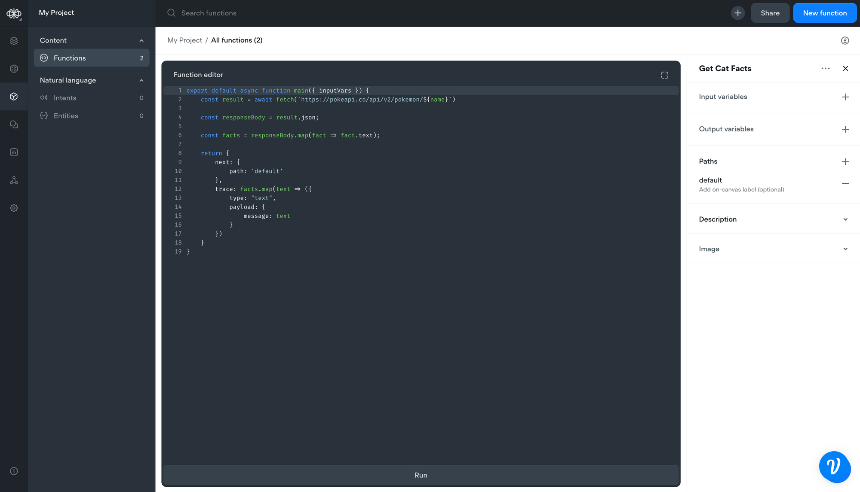Open the chat transcripts icon
This screenshot has height=492, width=860.
(x=14, y=125)
